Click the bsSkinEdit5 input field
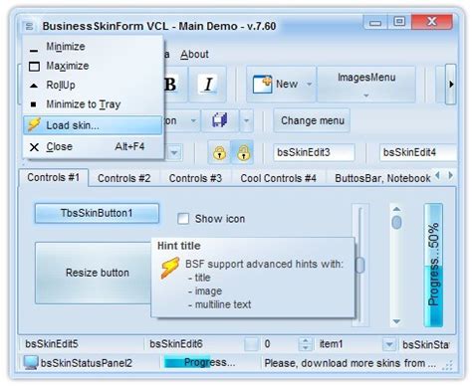 [x=82, y=344]
